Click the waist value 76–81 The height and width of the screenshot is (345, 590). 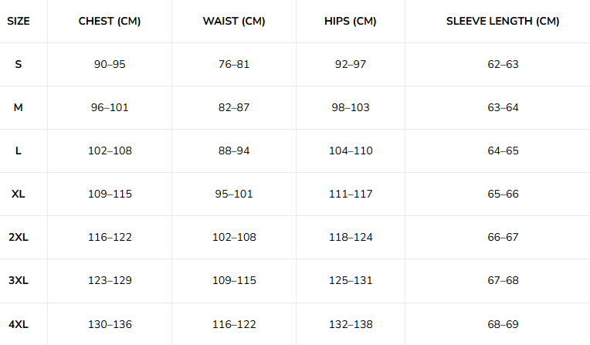[234, 64]
